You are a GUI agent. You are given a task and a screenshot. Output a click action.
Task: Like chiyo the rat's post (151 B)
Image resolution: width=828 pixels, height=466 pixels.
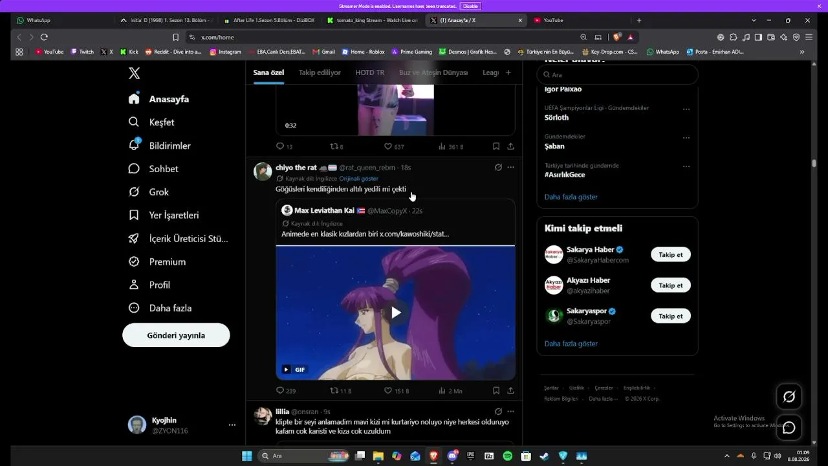coord(397,391)
